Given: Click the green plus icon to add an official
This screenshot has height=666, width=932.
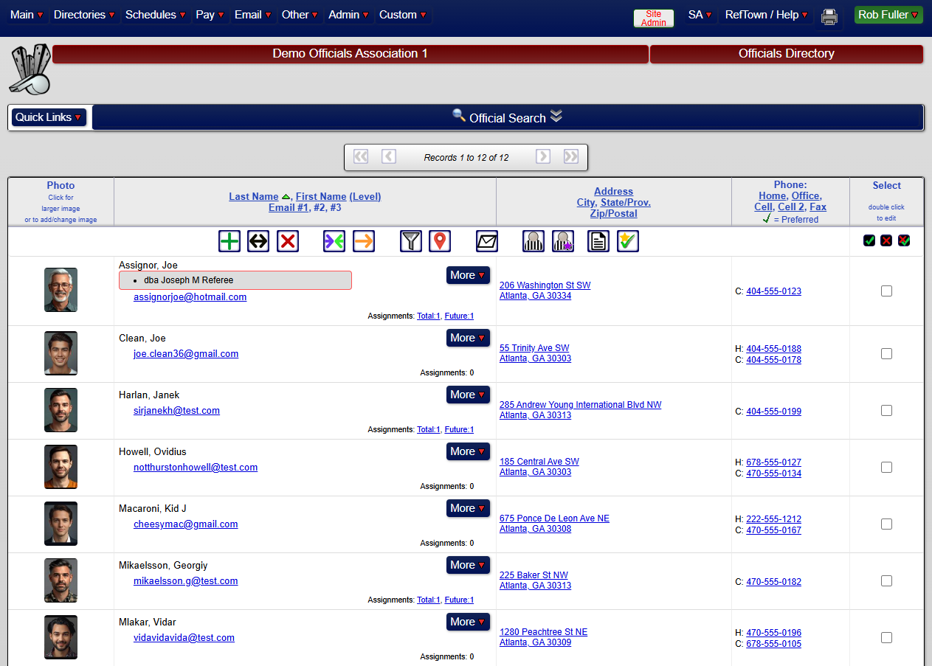Looking at the screenshot, I should (229, 240).
